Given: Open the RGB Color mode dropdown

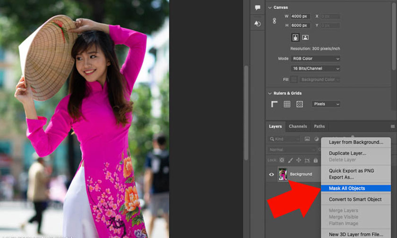Looking at the screenshot, I should point(315,59).
